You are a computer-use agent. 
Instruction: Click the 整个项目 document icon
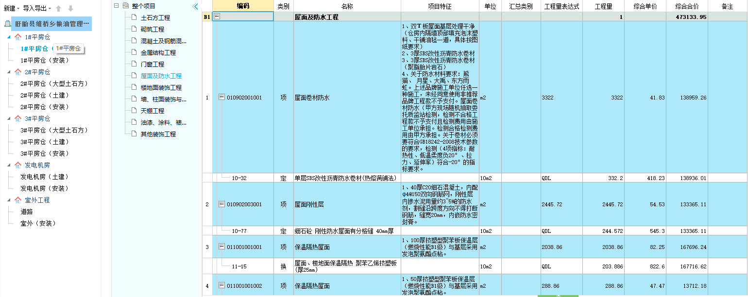click(x=126, y=6)
